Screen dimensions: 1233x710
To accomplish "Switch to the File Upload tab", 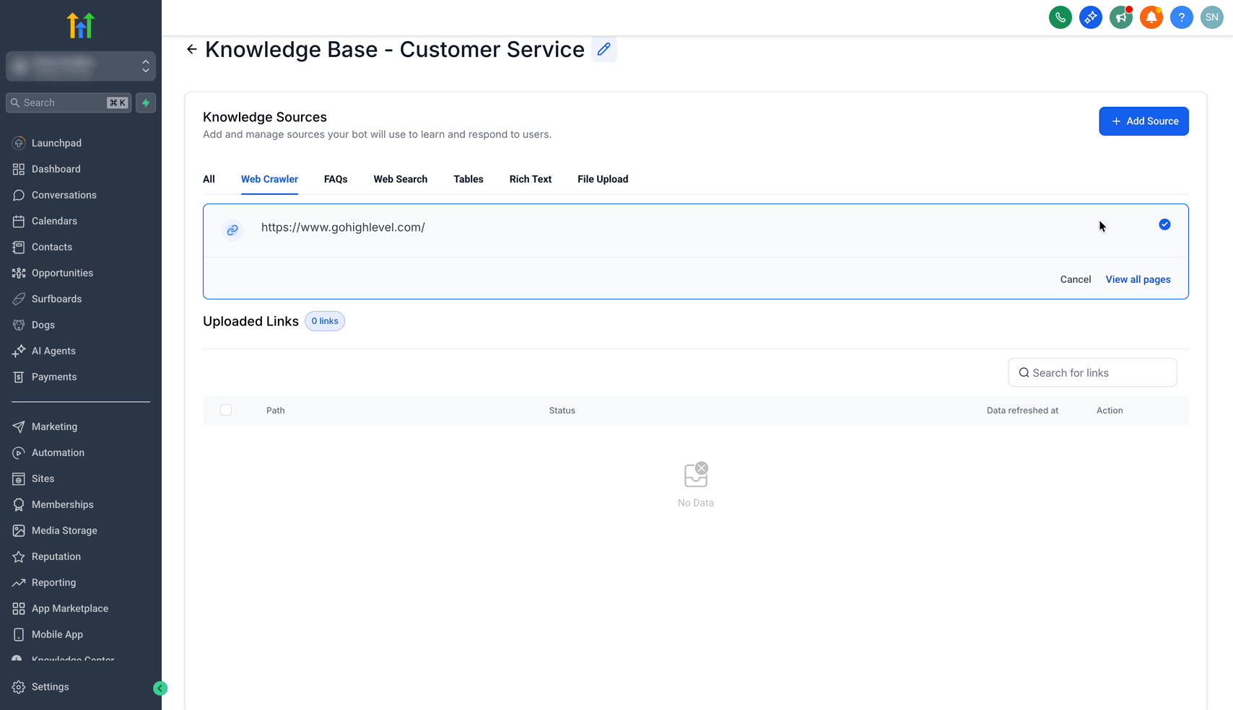I will tap(602, 179).
